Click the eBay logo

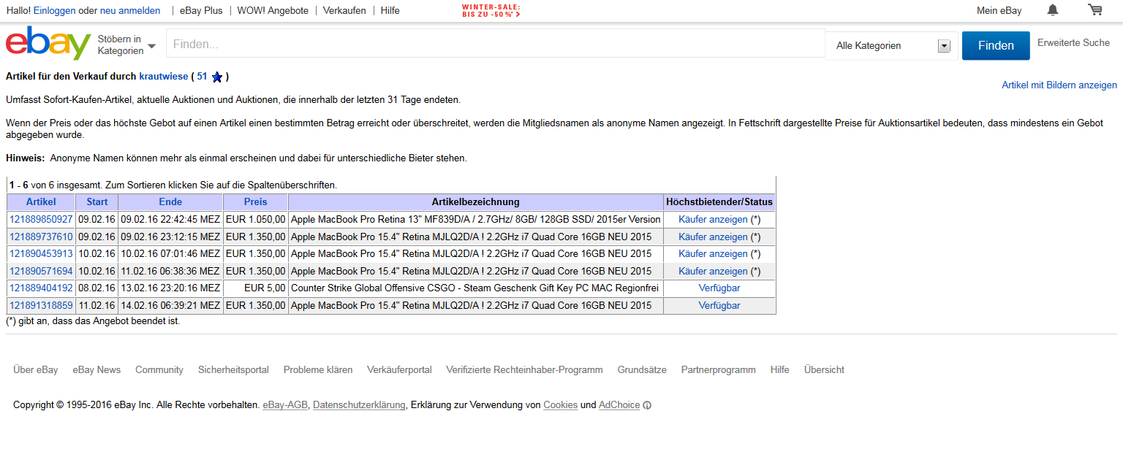pos(48,44)
